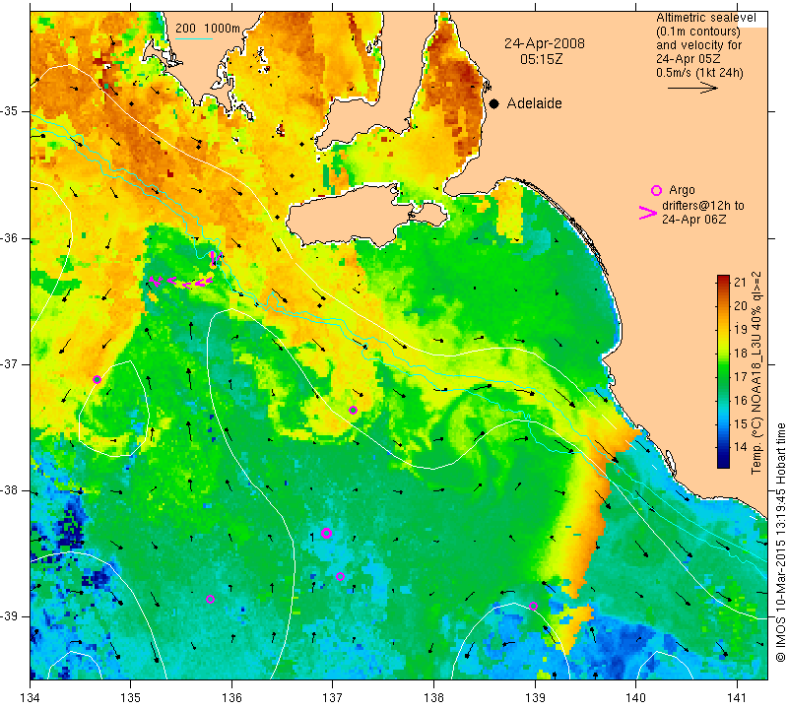The width and height of the screenshot is (788, 709).
Task: Click the cyan bathymetry line under '200 1000m'
Action: pyautogui.click(x=193, y=38)
